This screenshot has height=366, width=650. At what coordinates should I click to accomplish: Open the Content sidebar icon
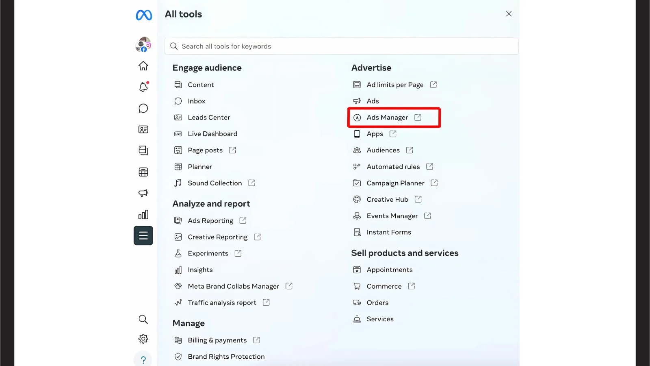[143, 150]
